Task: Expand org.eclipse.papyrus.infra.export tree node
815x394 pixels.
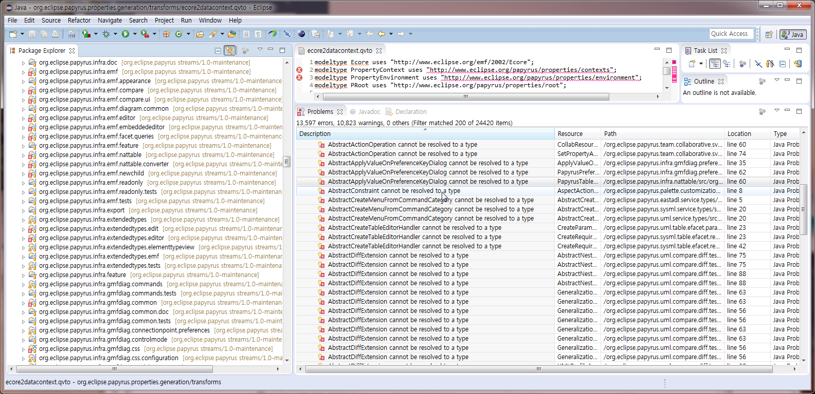Action: (x=23, y=210)
